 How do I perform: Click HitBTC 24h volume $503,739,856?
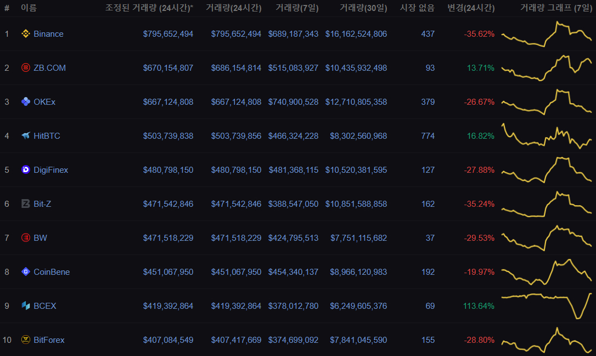pyautogui.click(x=236, y=135)
